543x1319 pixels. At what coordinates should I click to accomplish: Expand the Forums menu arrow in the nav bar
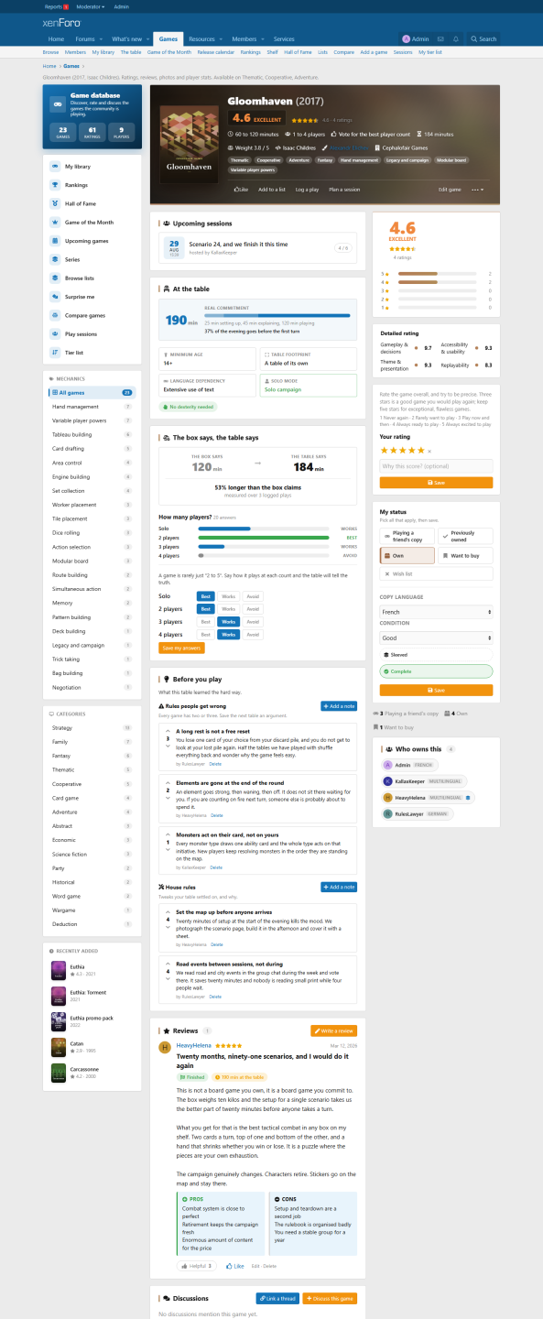(x=99, y=39)
